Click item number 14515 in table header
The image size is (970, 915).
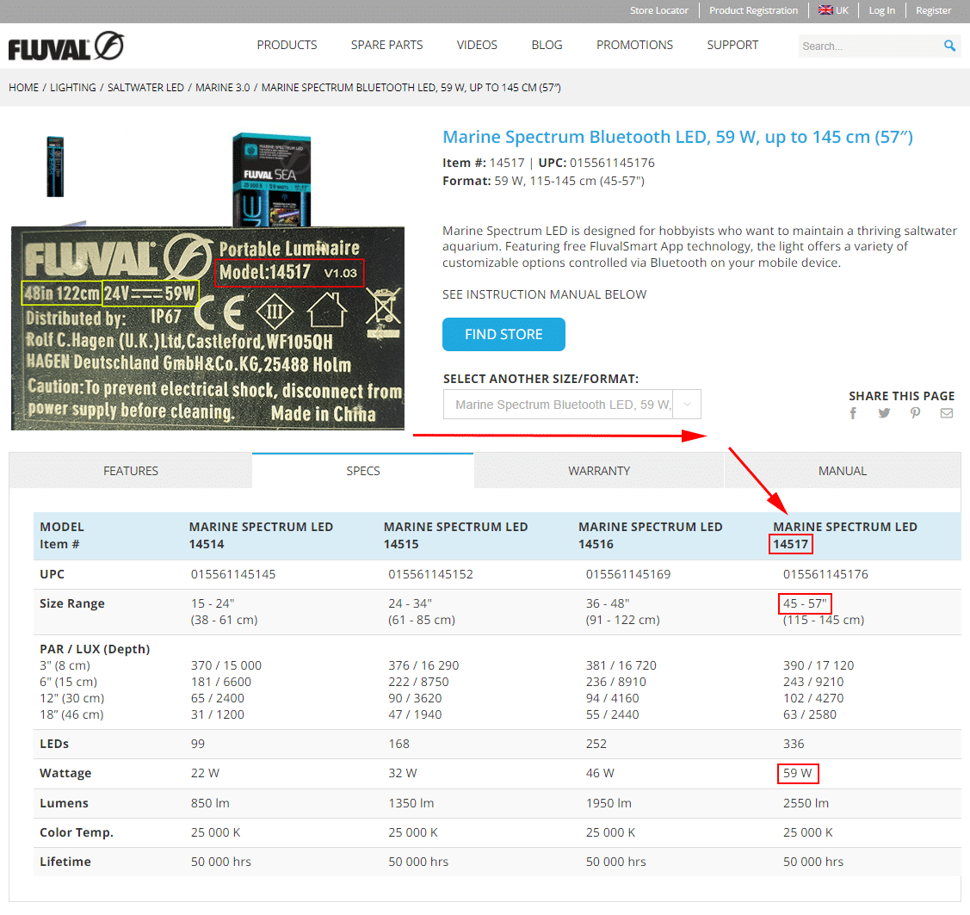(x=401, y=544)
